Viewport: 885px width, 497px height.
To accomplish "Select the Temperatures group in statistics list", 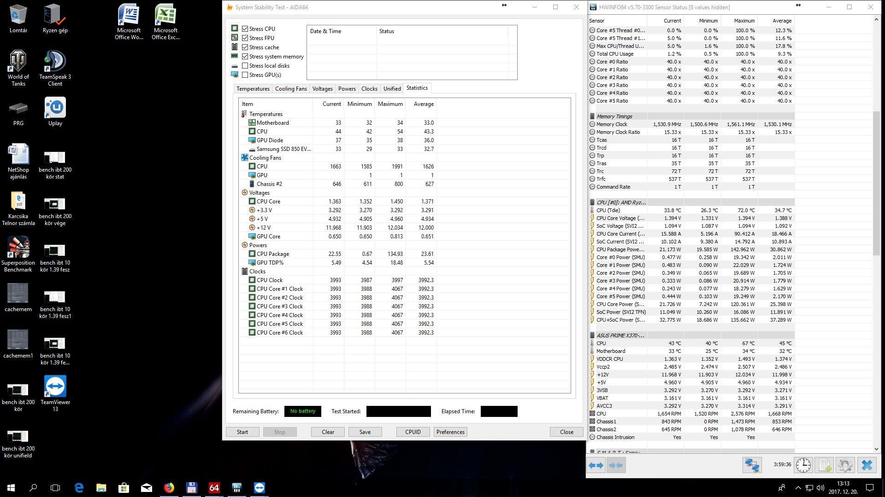I will click(x=266, y=114).
